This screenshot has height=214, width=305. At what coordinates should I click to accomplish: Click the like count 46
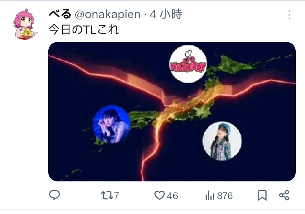[172, 196]
